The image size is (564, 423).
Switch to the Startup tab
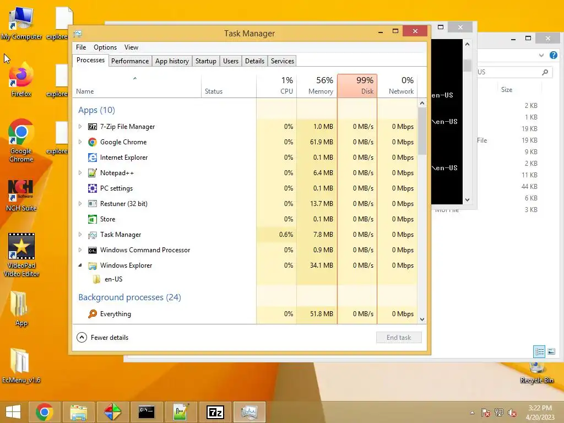coord(206,61)
